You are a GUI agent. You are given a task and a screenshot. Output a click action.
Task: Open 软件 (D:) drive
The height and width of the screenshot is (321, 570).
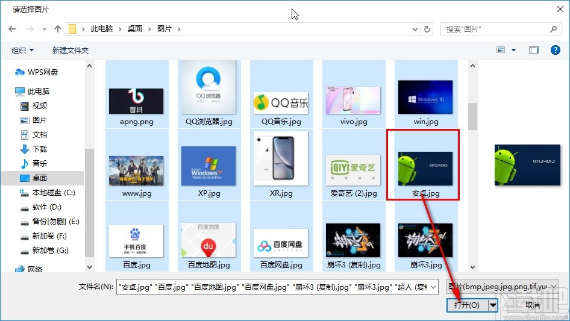tap(41, 207)
